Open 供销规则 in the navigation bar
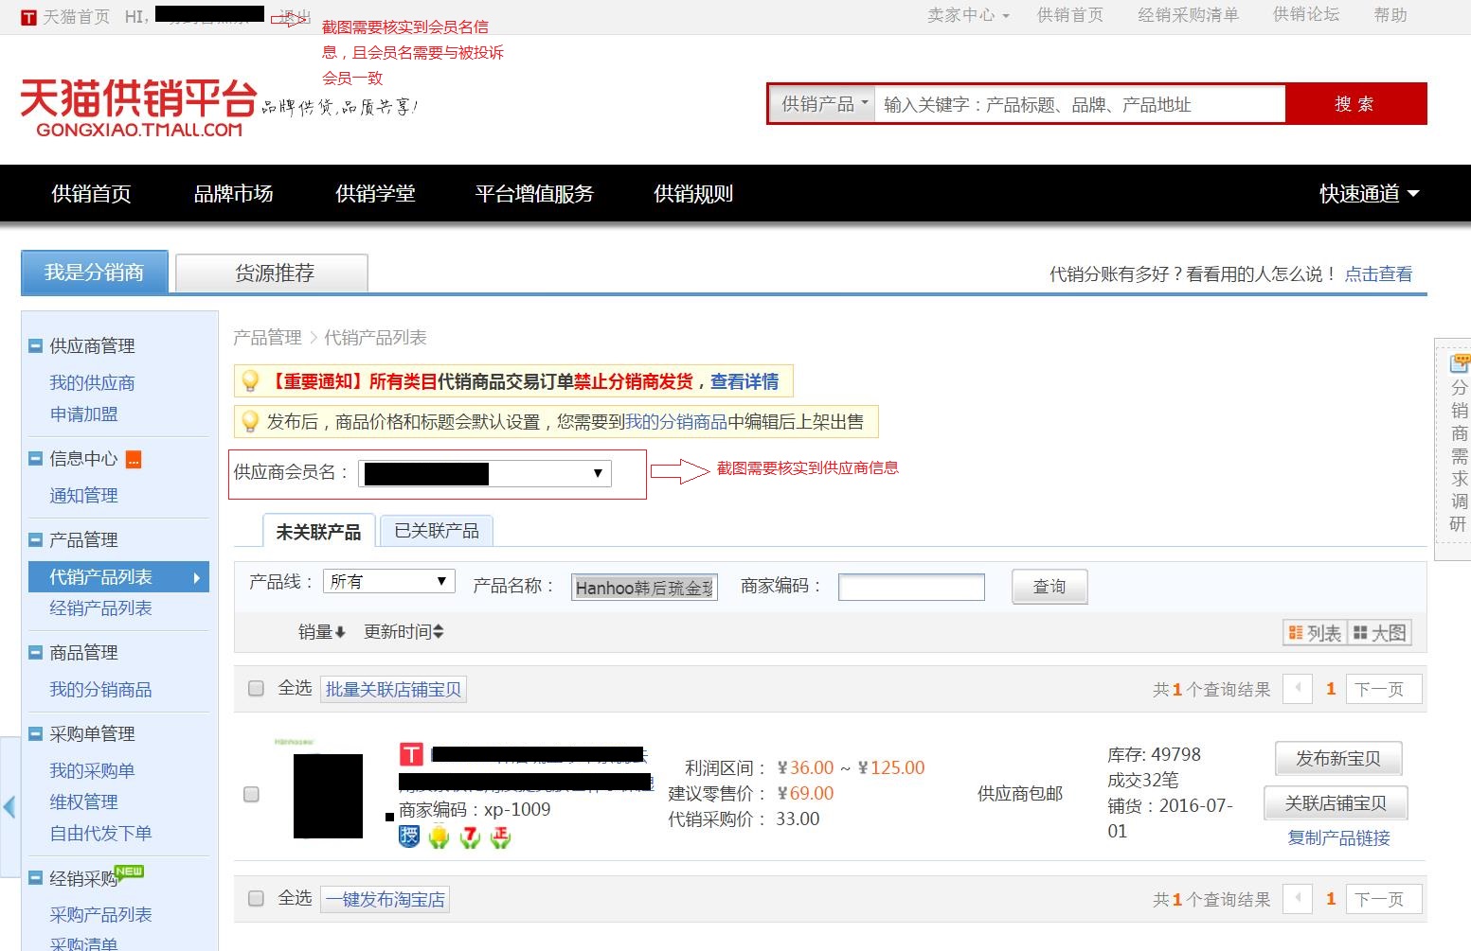The image size is (1471, 951). (x=693, y=194)
